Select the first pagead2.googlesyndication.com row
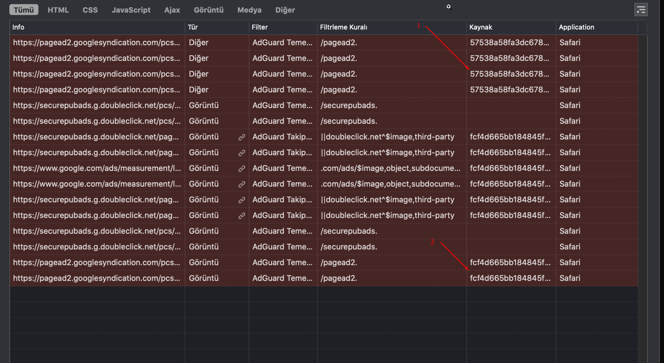 [96, 42]
